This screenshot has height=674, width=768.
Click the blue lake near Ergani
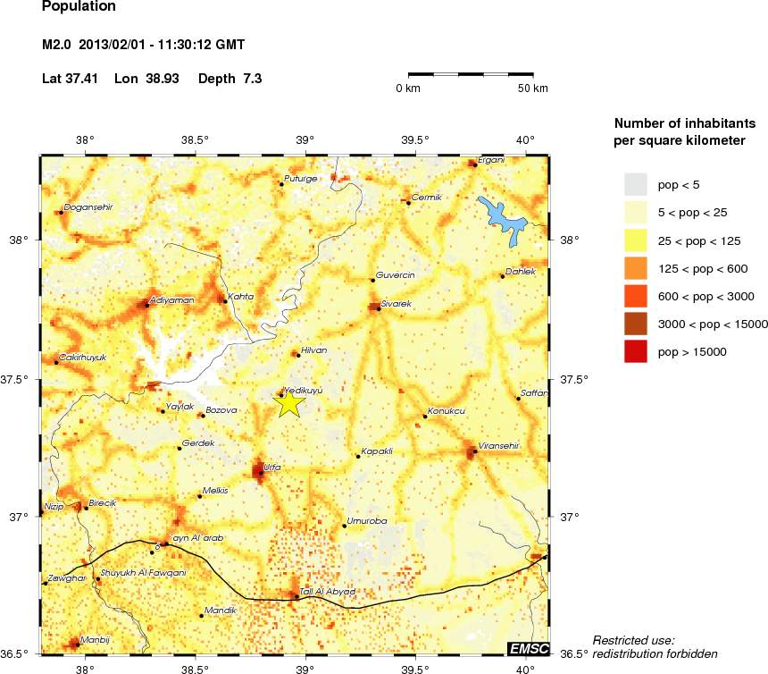click(x=503, y=217)
